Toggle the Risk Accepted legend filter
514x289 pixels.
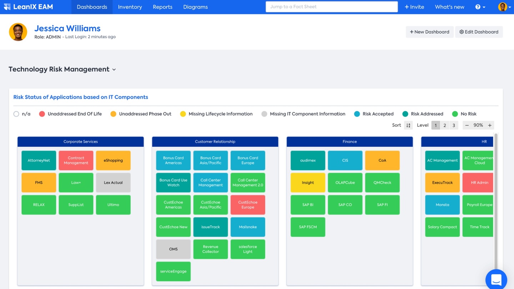(x=357, y=114)
